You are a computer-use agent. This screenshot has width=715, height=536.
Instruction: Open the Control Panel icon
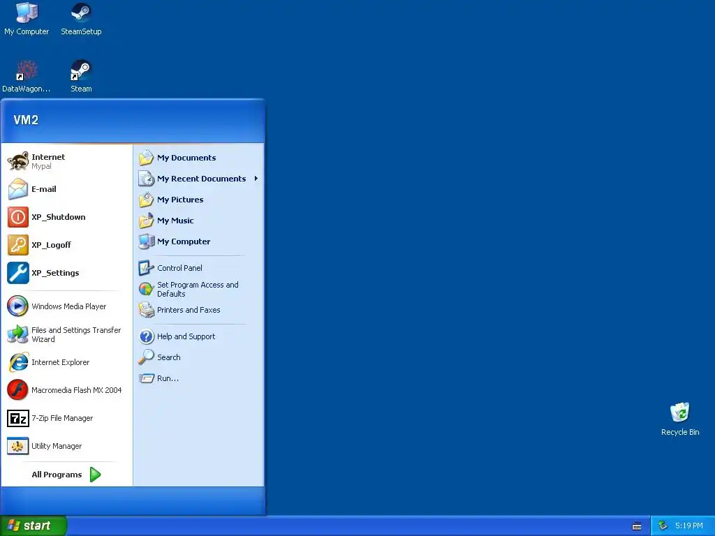147,268
